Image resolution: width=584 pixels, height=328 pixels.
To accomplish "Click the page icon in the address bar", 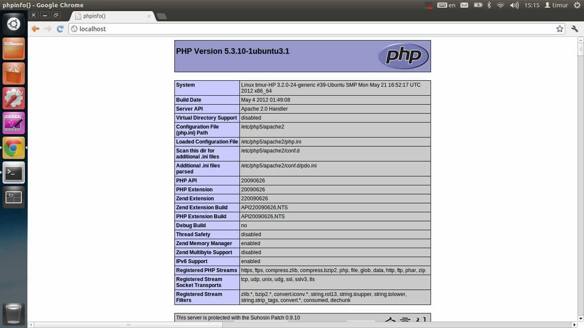I will 74,29.
